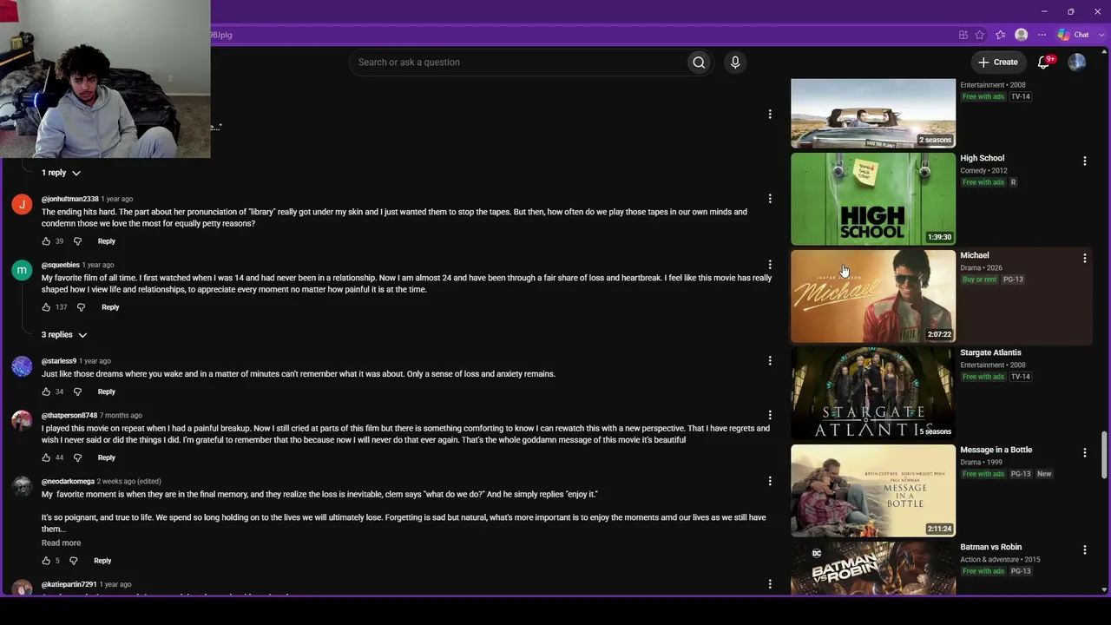Screen dimensions: 1111x625
Task: Open the browser profile icon
Action: 1022,35
